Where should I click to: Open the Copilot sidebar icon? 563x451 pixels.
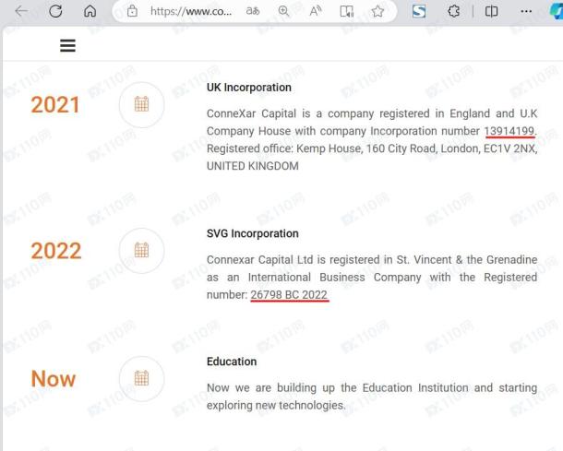click(557, 11)
